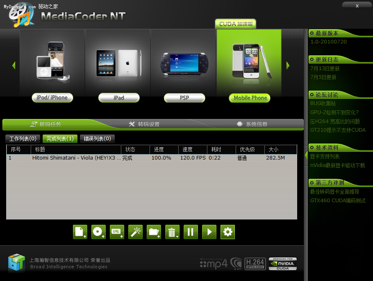The image size is (373, 281).
Task: Open the trash delete dropdown button
Action: 172,232
